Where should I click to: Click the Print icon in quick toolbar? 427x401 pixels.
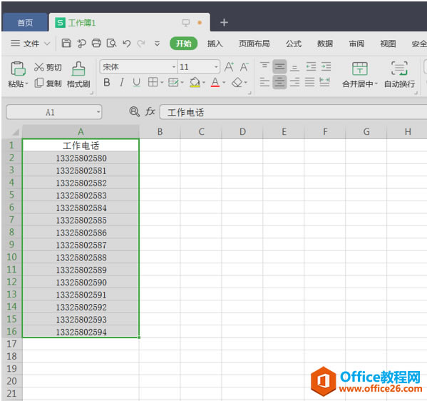(x=96, y=43)
